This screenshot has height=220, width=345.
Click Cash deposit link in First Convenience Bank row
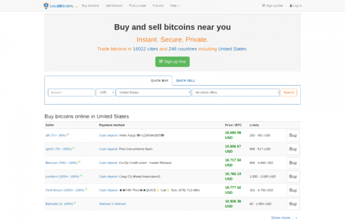point(108,149)
